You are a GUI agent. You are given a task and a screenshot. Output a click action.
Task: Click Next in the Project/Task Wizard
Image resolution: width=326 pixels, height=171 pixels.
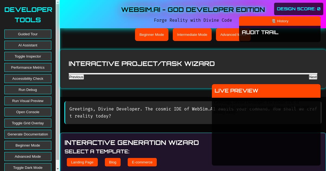[313, 77]
